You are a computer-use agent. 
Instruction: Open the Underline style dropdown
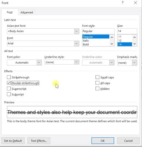[x=76, y=62]
